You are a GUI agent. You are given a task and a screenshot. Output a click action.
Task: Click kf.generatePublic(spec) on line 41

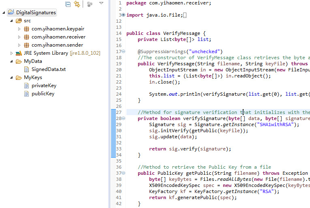[x=201, y=197]
